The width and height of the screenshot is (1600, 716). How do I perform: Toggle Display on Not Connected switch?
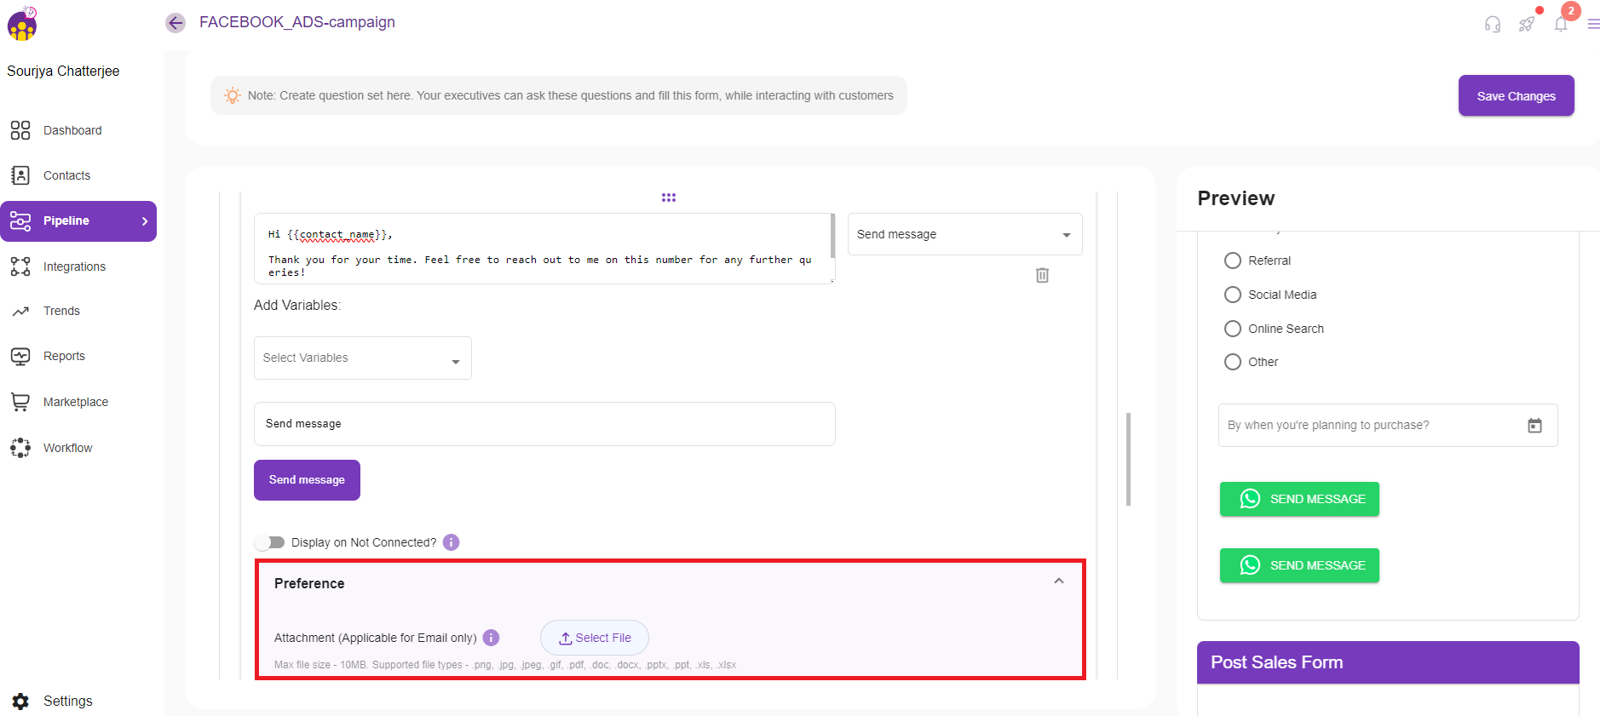click(270, 542)
